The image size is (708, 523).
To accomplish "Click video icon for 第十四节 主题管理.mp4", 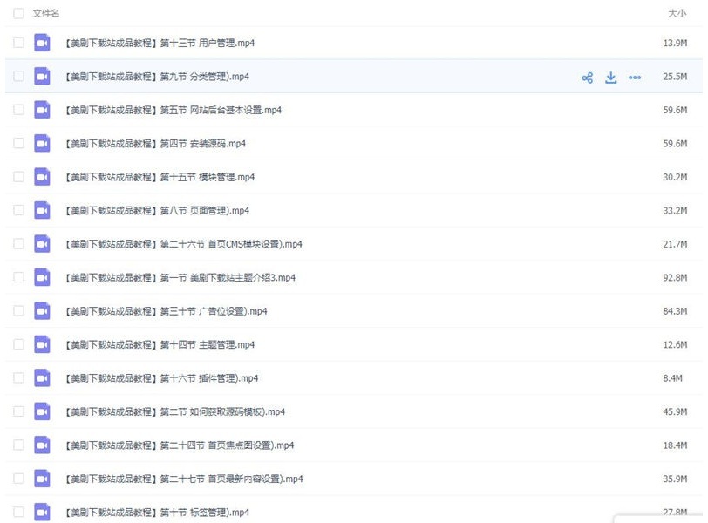I will click(42, 344).
